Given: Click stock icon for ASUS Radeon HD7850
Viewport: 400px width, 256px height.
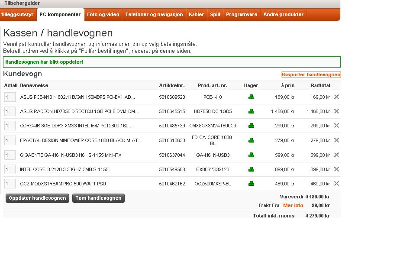Looking at the screenshot, I should [251, 111].
